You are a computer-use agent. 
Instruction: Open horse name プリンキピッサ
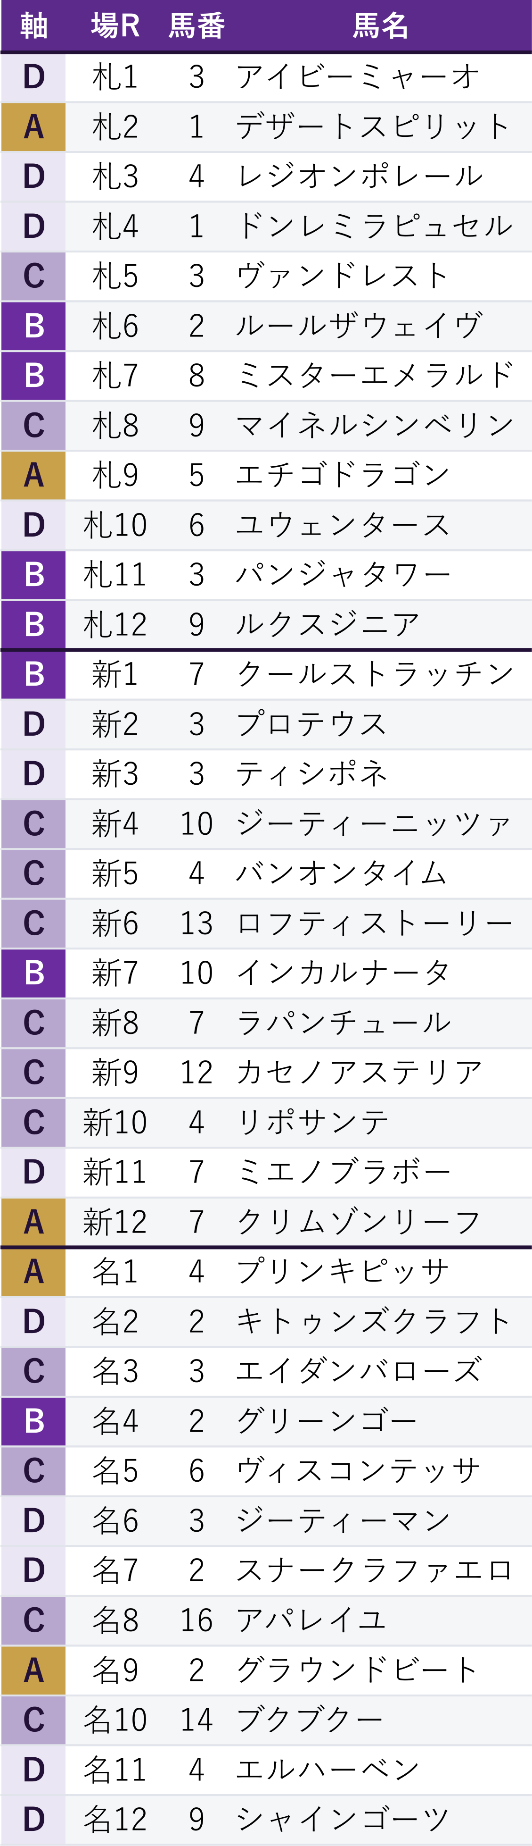click(x=343, y=1271)
